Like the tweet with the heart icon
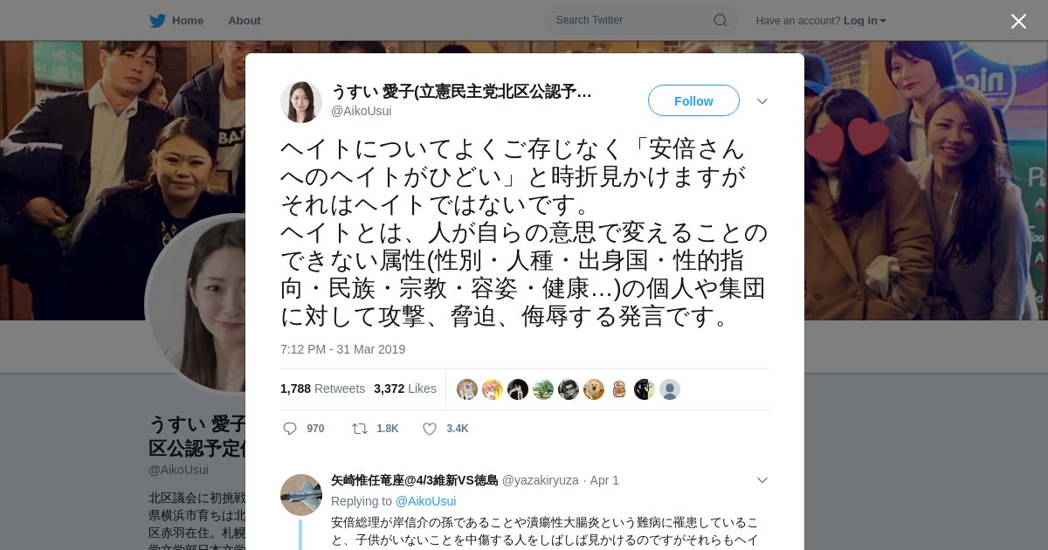1048x550 pixels. [x=430, y=429]
